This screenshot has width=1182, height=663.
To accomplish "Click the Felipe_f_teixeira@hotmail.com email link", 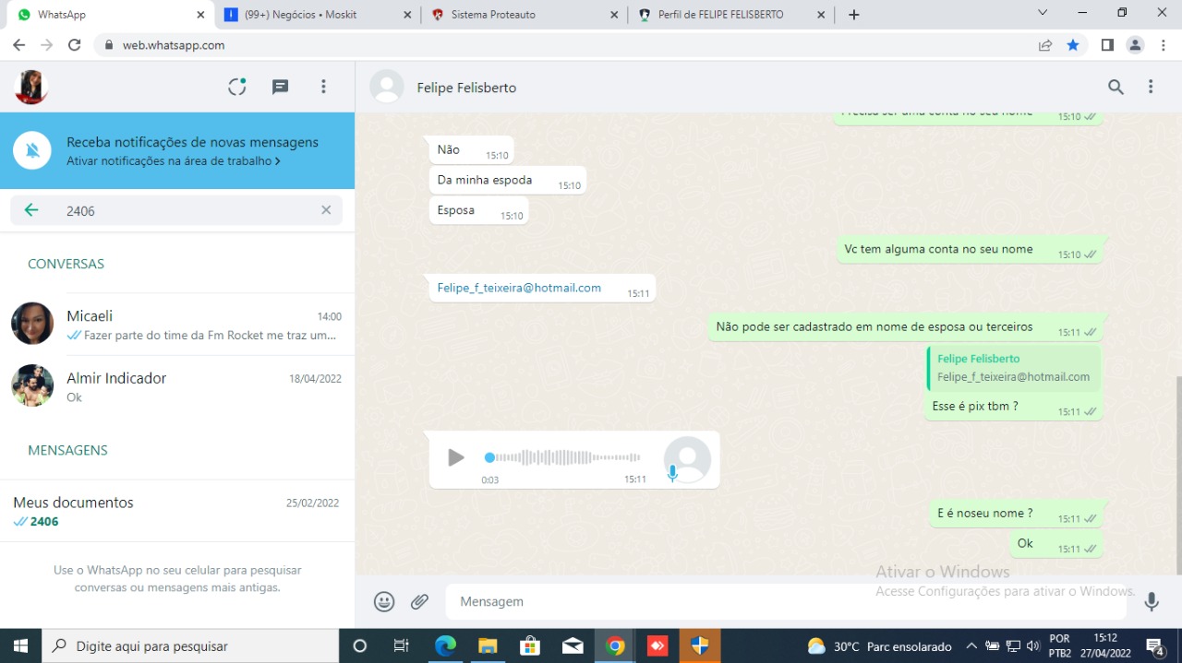I will [519, 288].
